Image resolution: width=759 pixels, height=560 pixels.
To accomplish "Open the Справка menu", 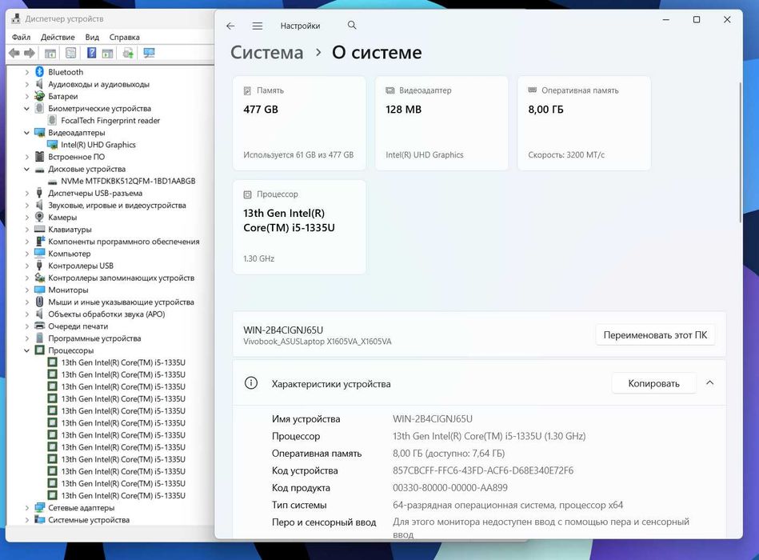I will coord(125,38).
